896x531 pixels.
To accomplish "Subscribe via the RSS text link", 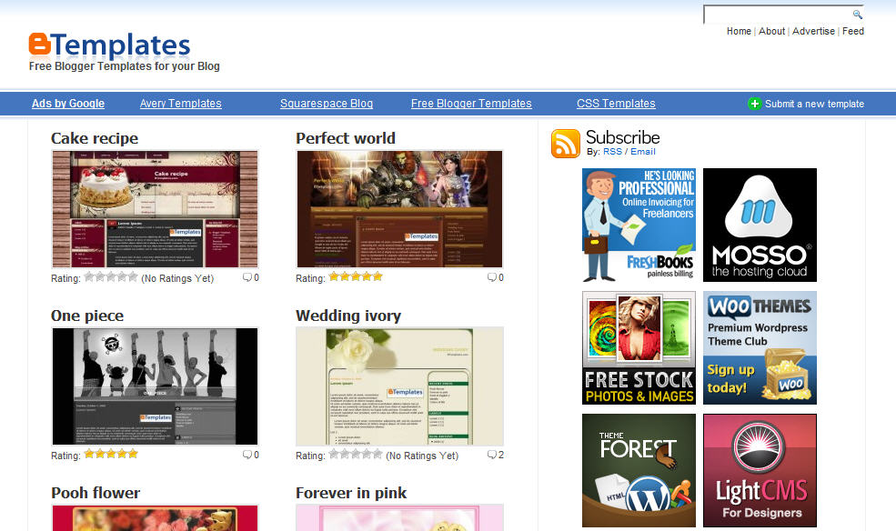I will [x=612, y=152].
